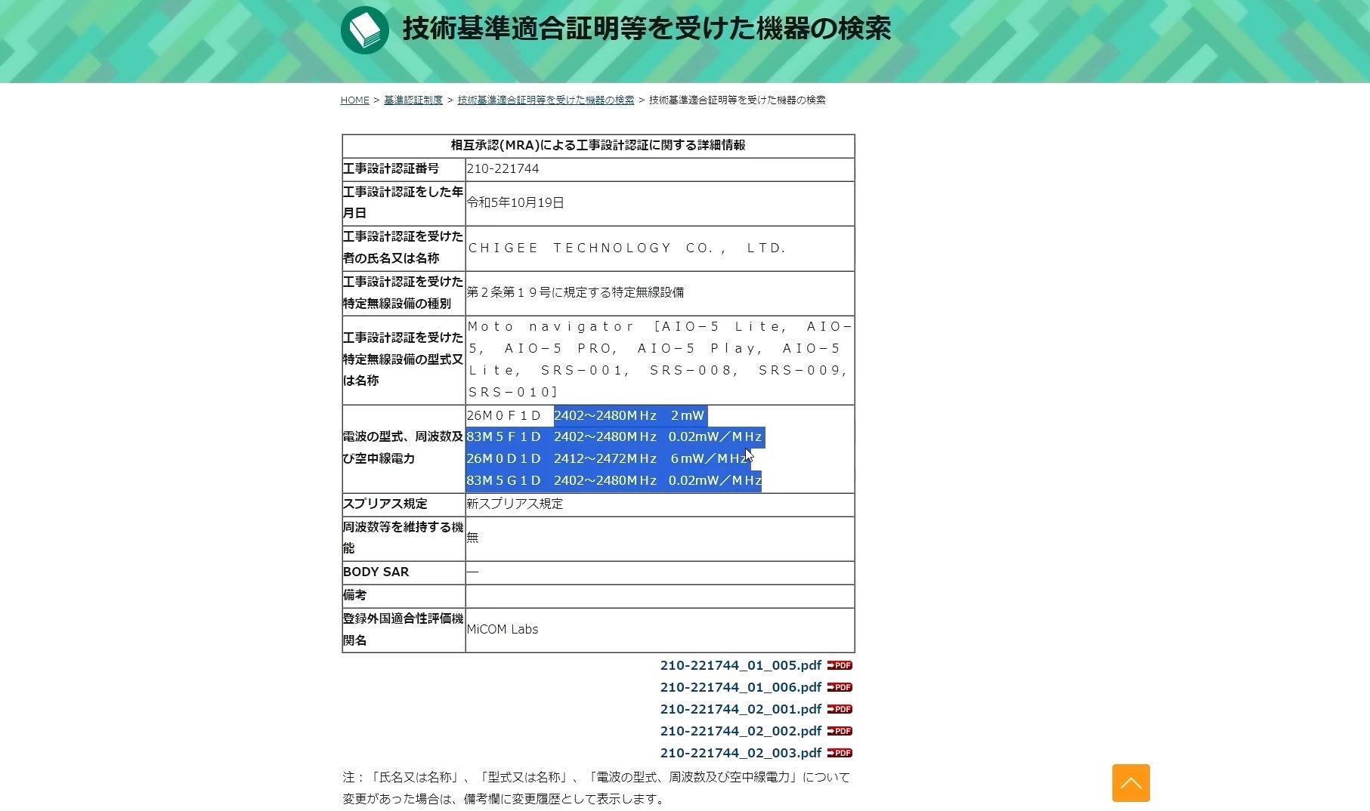This screenshot has height=811, width=1370.
Task: Click PDF icon beside 210-221744_02_003.pdf
Action: coord(840,753)
